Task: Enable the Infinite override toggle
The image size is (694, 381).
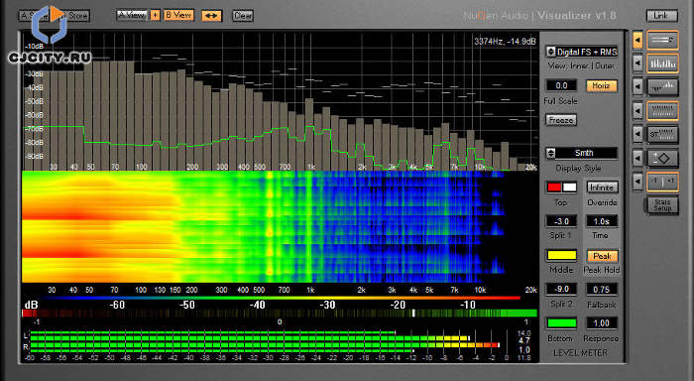Action: pos(602,187)
